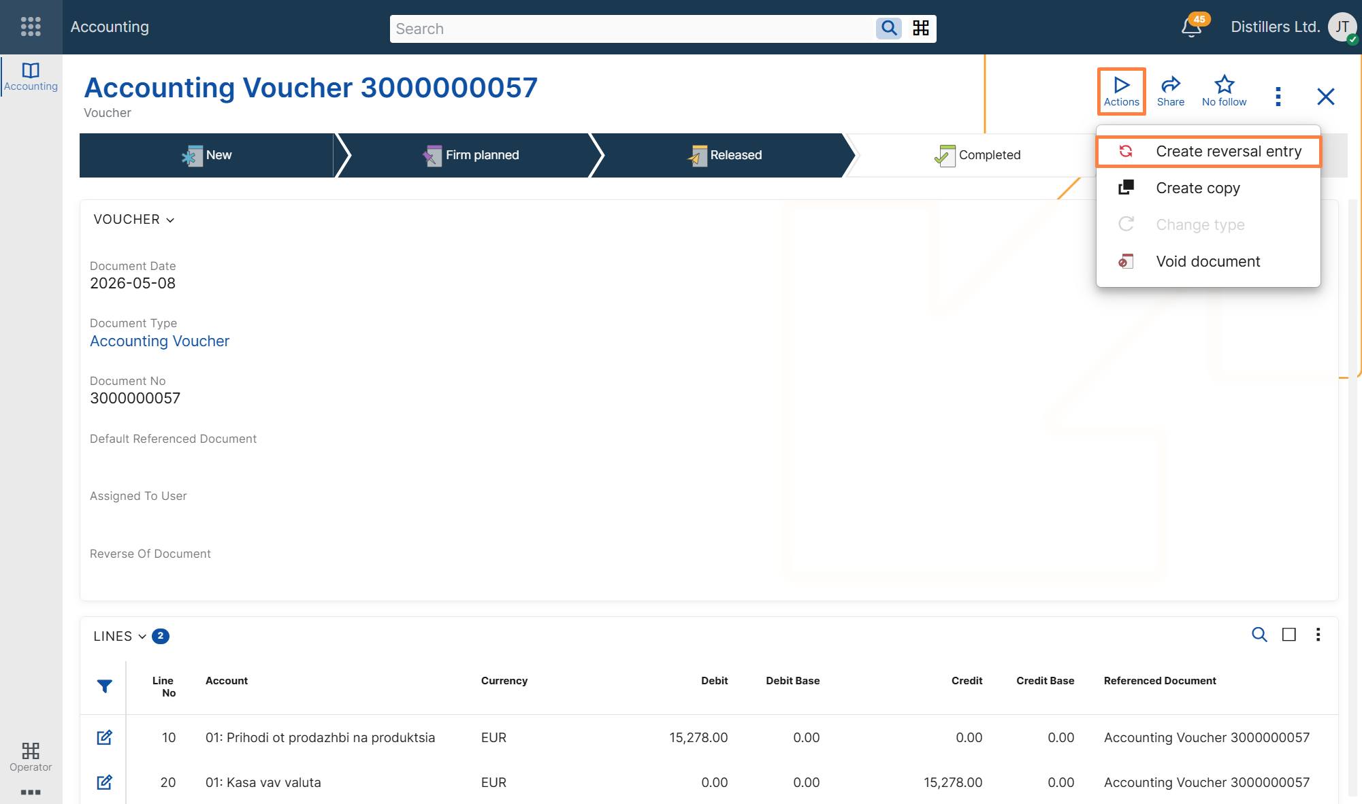Open the Lines panel kebab menu

tap(1318, 635)
